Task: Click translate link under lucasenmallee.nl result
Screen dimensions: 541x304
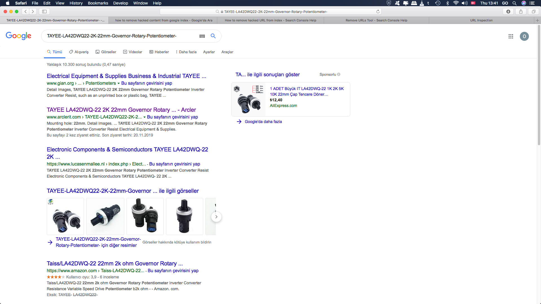Action: click(174, 164)
